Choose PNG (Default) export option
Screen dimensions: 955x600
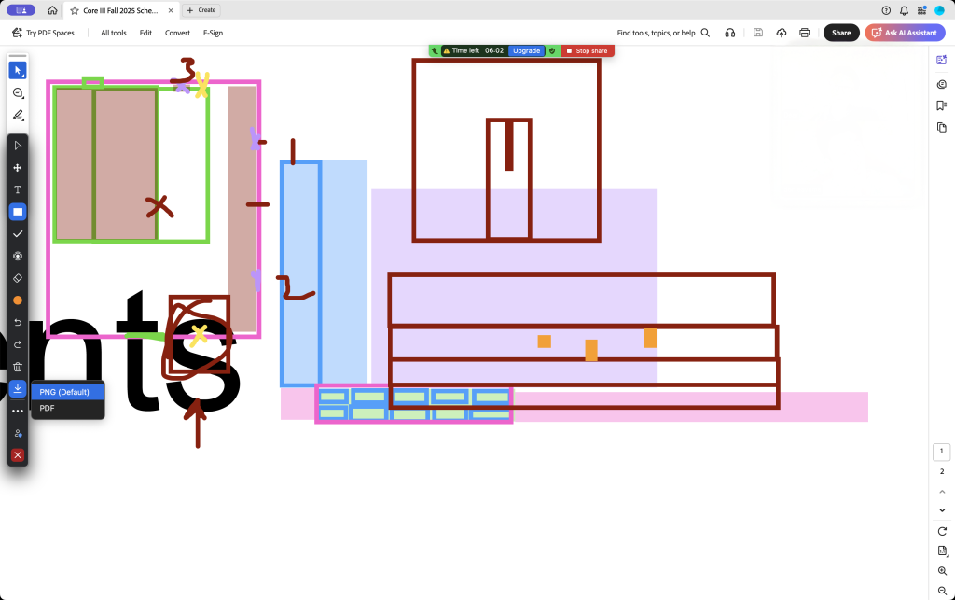point(64,392)
